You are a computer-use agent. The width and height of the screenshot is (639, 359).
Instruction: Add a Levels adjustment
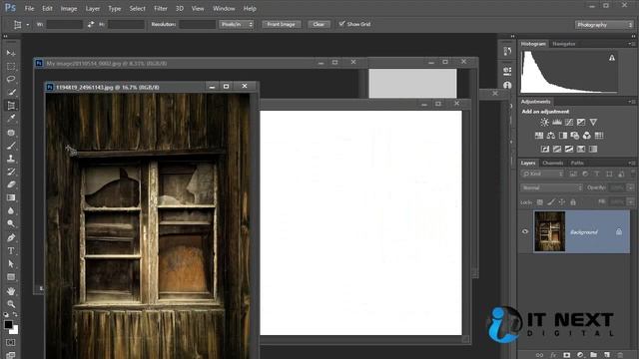(x=557, y=122)
